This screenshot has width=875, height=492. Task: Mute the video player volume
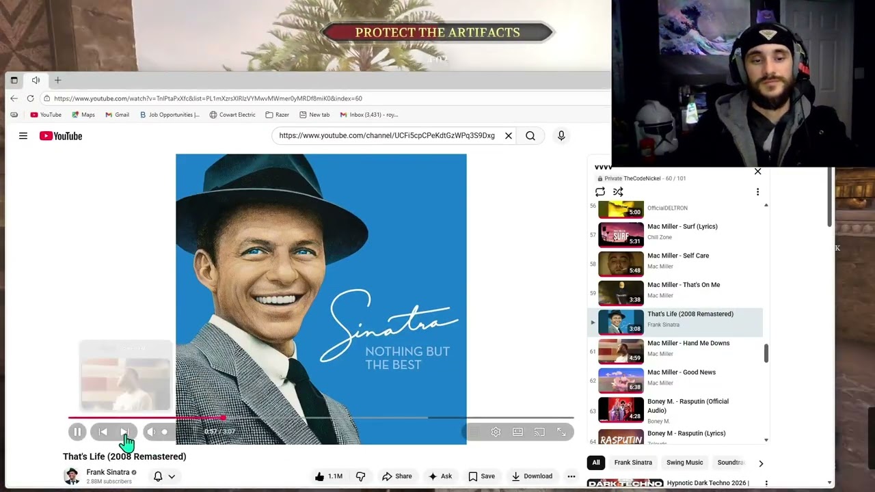coord(151,432)
